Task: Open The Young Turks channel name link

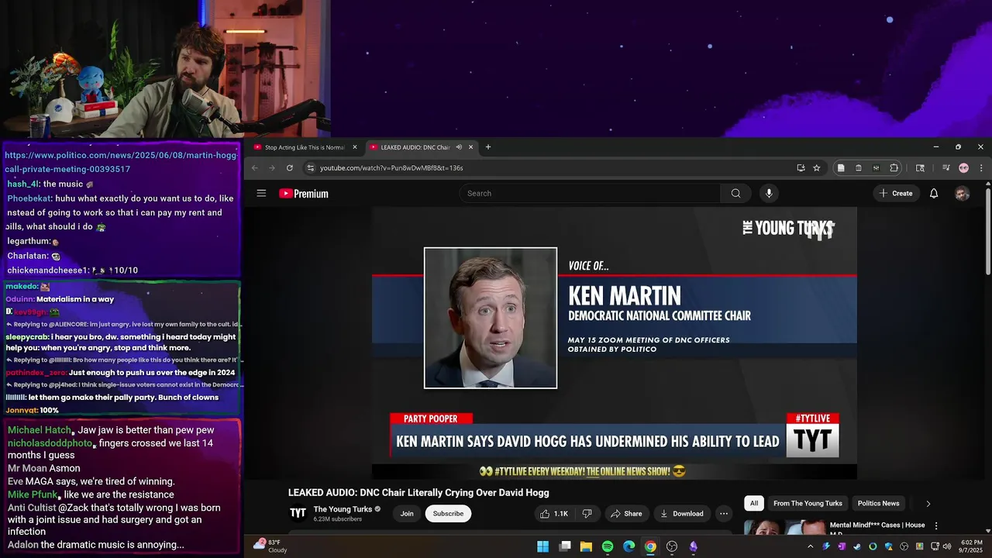Action: (x=343, y=509)
